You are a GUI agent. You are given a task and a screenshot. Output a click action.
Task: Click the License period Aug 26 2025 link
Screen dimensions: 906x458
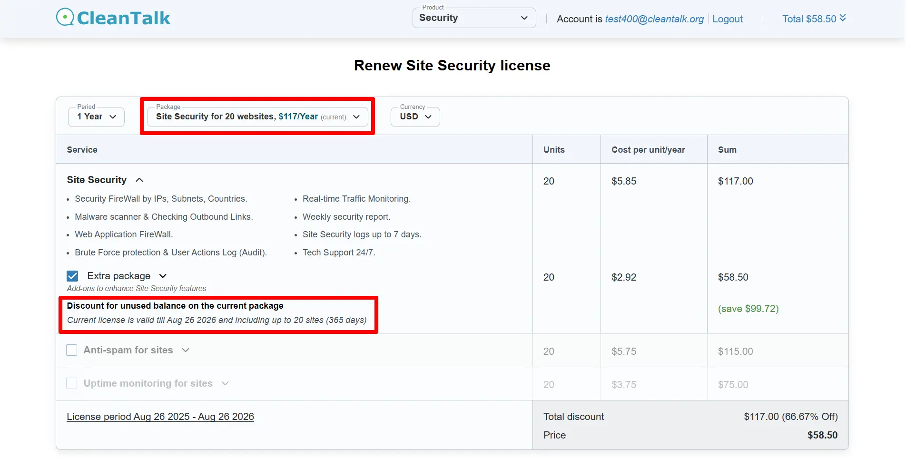tap(160, 417)
